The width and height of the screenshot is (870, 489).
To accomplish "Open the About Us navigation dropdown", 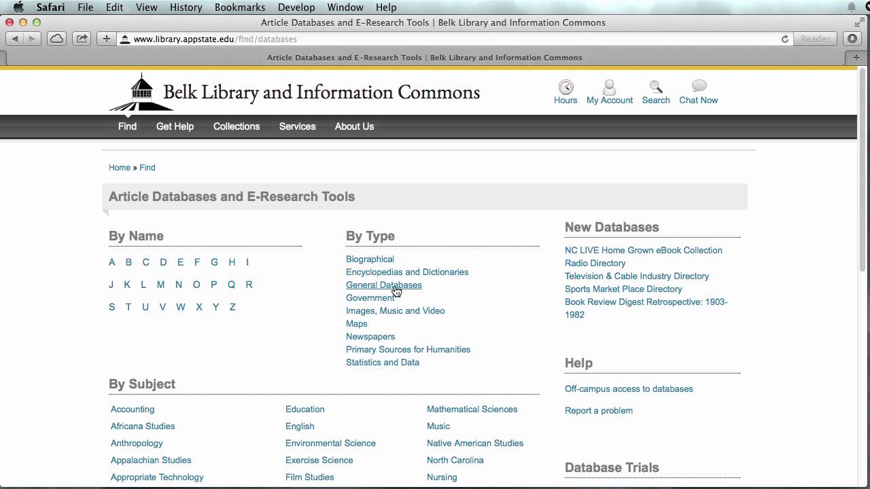I will coord(354,126).
